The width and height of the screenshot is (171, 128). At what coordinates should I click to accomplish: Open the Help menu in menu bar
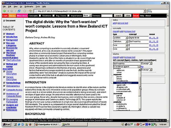click(x=44, y=7)
